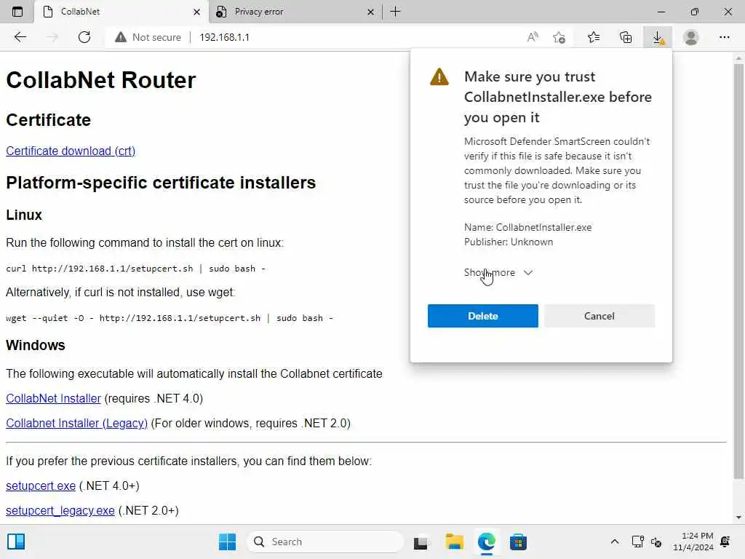This screenshot has height=559, width=745.
Task: Click the wget setupcert.sh command text
Action: [169, 318]
